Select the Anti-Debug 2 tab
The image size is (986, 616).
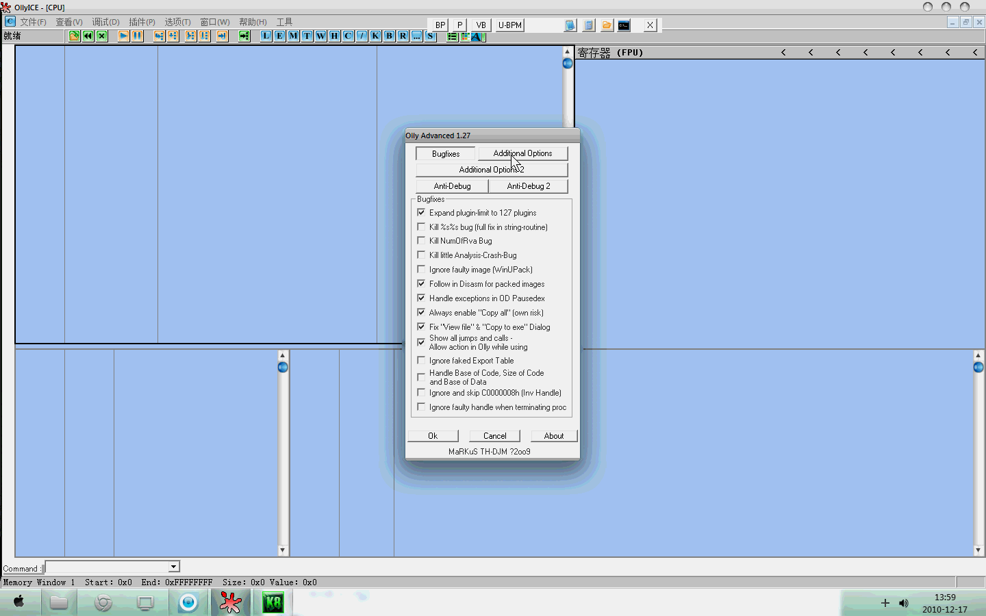[x=529, y=186]
